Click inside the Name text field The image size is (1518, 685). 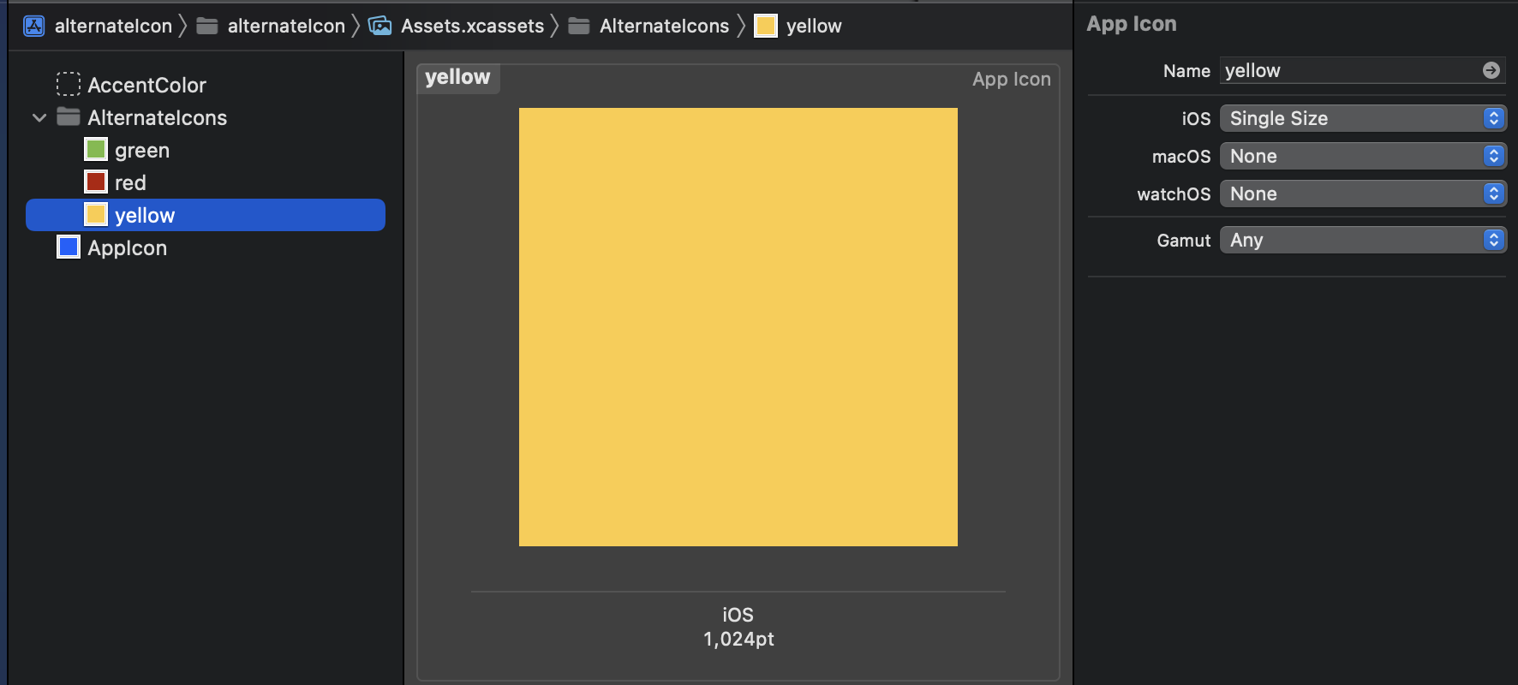tap(1311, 70)
